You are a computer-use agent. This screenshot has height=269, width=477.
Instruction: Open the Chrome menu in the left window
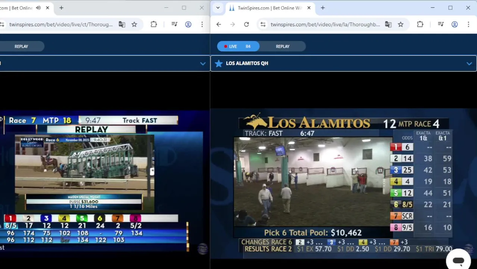click(202, 24)
